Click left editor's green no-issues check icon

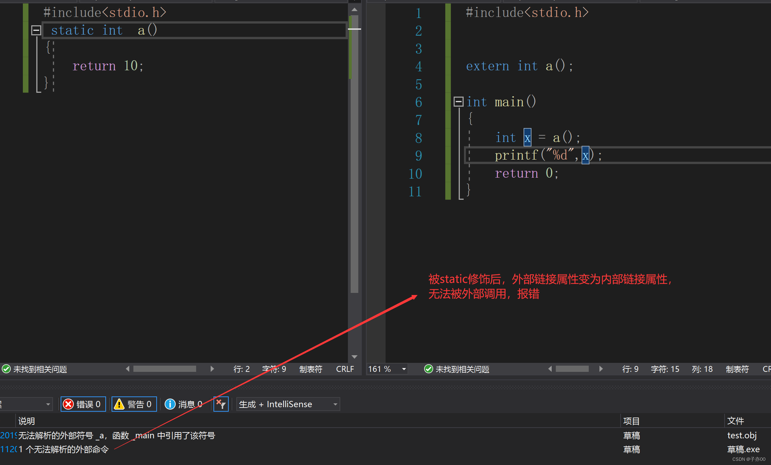(x=6, y=369)
